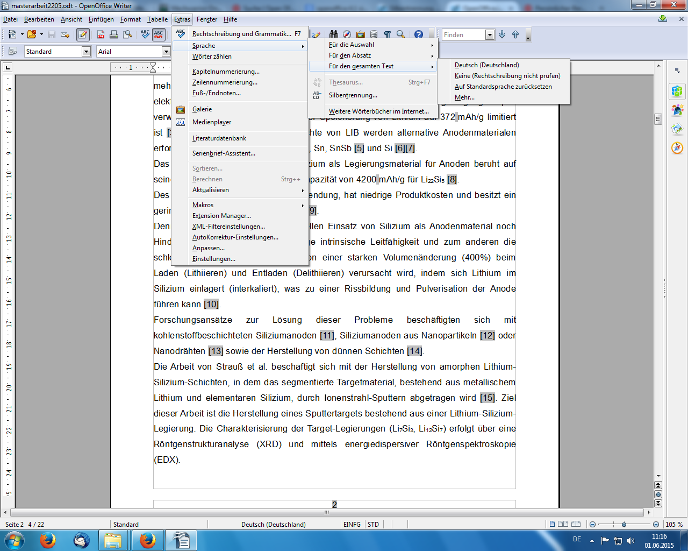
Task: Open the Find & Replace binoculars icon
Action: pos(334,34)
